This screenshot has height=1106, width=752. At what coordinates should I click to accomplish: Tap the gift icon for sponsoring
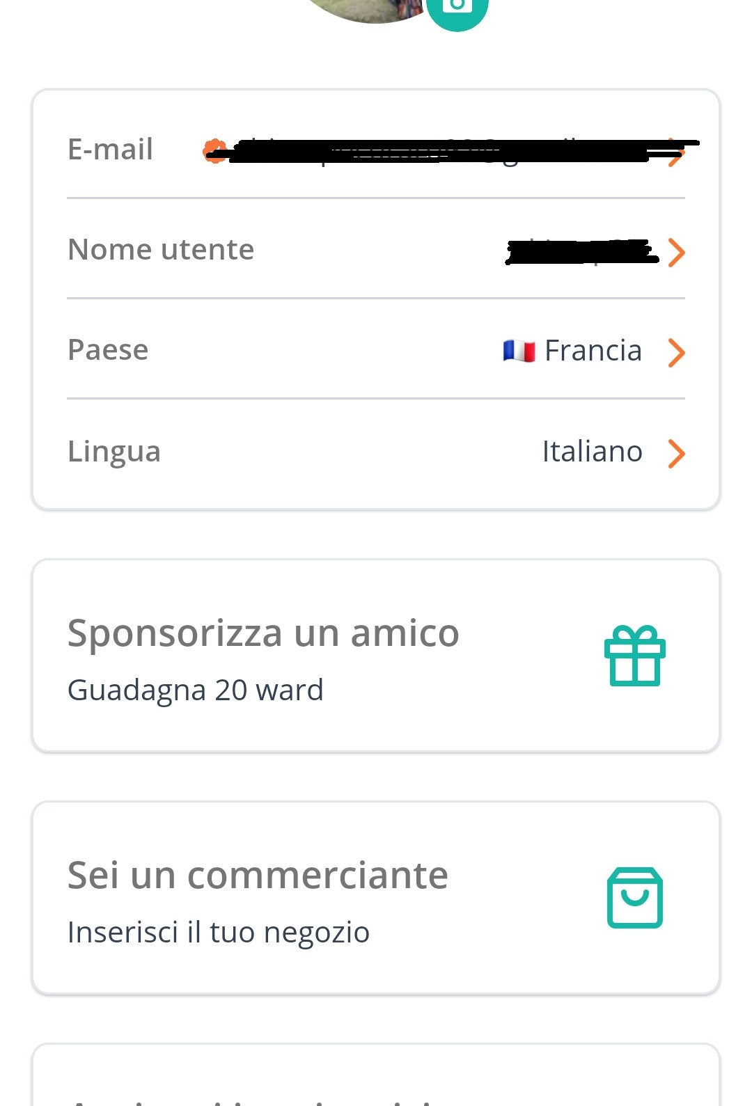pyautogui.click(x=635, y=656)
